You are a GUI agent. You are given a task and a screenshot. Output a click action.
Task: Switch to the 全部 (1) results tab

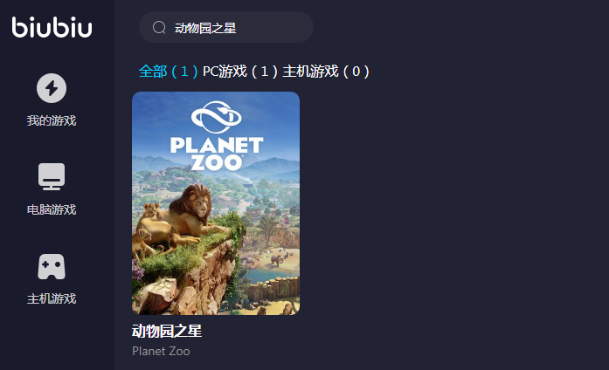pos(168,72)
